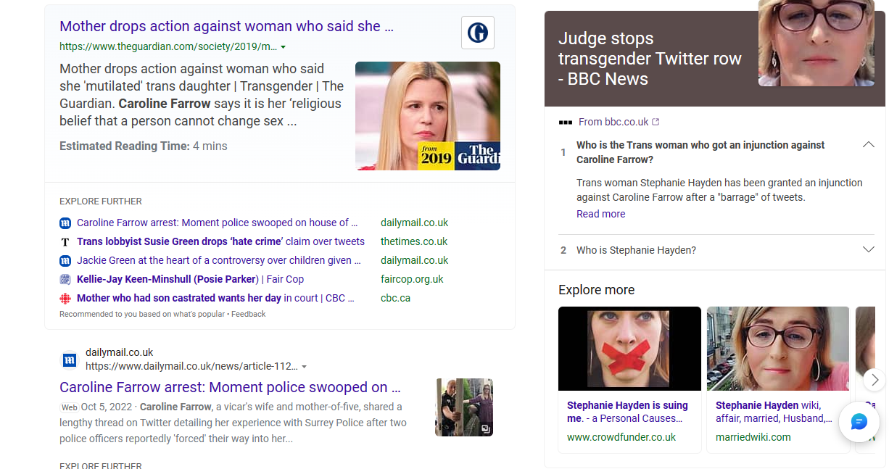The width and height of the screenshot is (889, 469).
Task: Click the www.crowdfunder.co.uk domain text
Action: click(x=621, y=437)
